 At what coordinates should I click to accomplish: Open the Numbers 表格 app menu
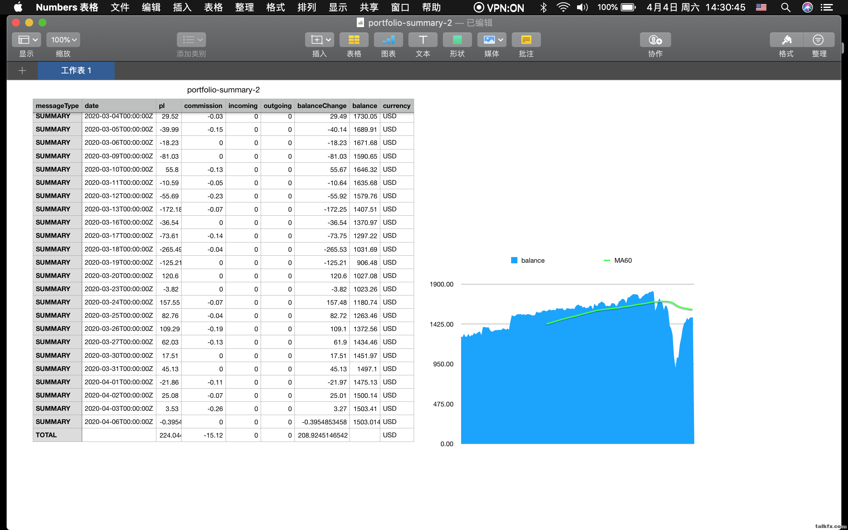tap(67, 7)
